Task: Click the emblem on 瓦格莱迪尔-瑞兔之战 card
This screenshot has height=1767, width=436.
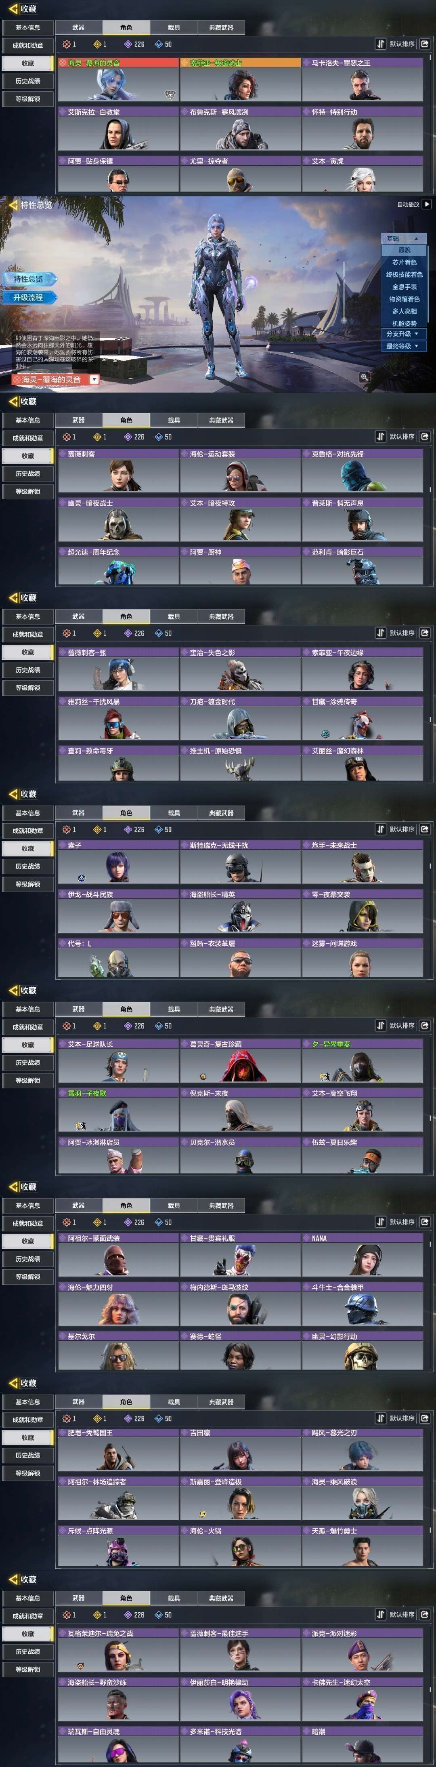Action: (x=80, y=1666)
